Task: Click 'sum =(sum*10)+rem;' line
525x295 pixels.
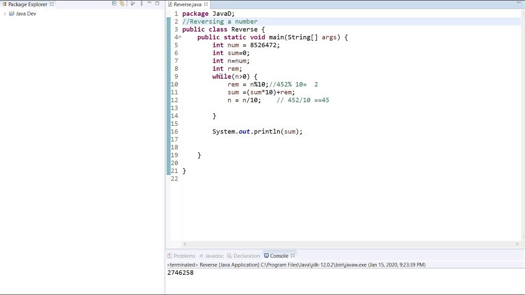Action: point(261,92)
